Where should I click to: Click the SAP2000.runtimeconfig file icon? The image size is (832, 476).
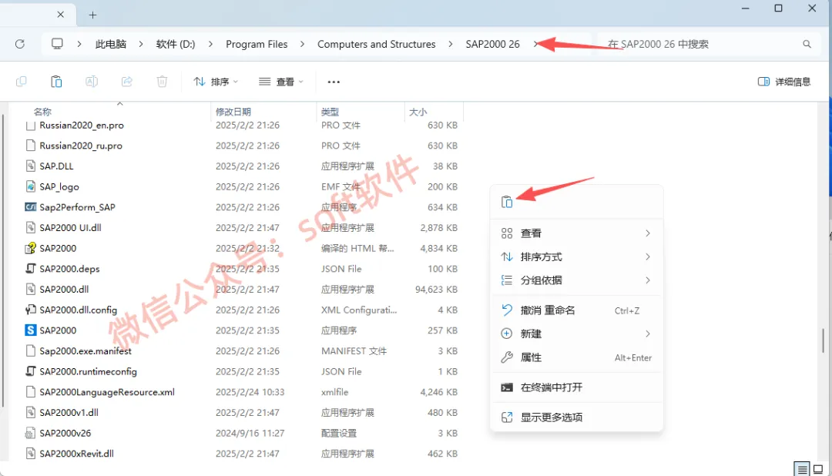coord(31,371)
